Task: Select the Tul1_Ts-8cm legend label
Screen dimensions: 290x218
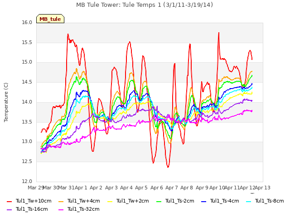Action: coord(270,201)
